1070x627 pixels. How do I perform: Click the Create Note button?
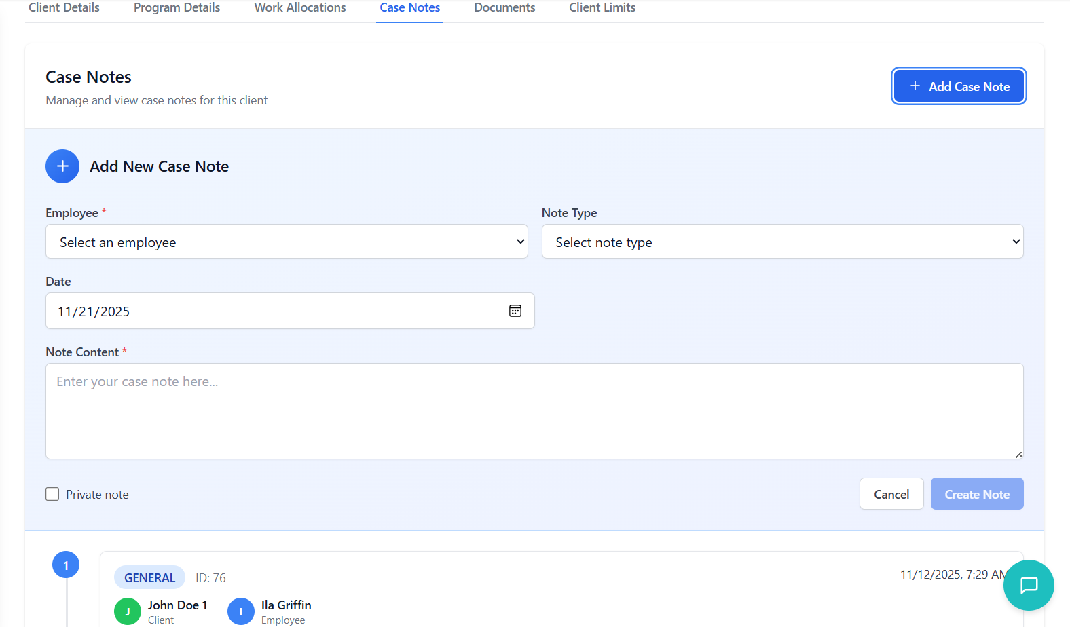[x=977, y=494]
